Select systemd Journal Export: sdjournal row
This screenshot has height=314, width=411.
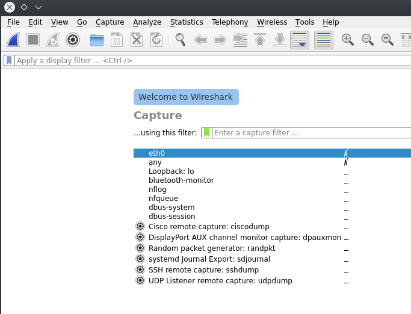pos(273,259)
